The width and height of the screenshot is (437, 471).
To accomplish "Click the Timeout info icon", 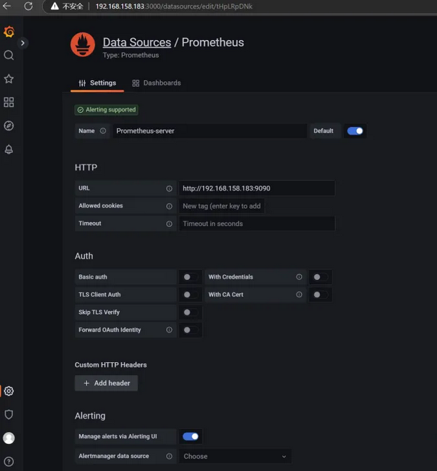I will point(170,224).
